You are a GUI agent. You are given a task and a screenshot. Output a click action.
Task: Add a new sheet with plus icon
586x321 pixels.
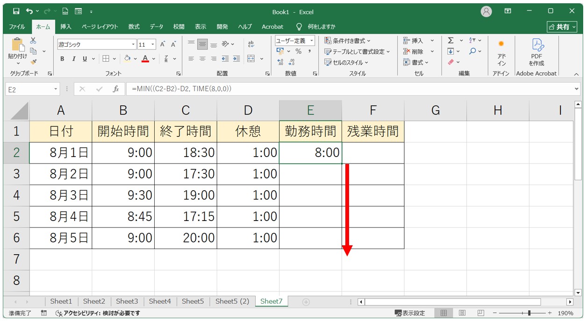[x=306, y=302]
